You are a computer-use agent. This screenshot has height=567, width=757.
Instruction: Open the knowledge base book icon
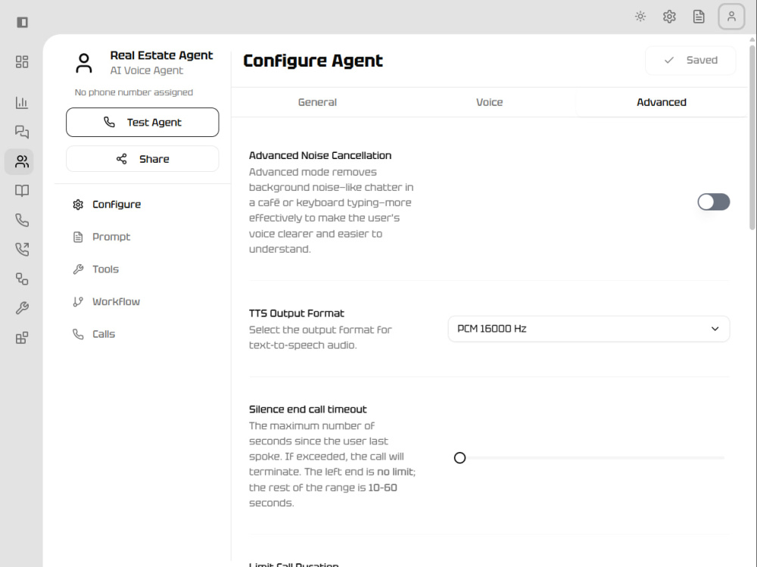pos(22,191)
